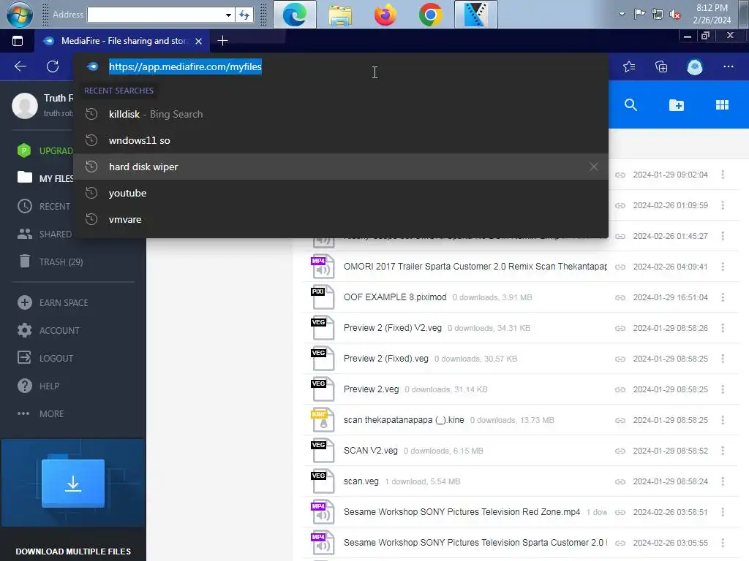Open options menu for SCAN V2.veg row

tap(723, 450)
